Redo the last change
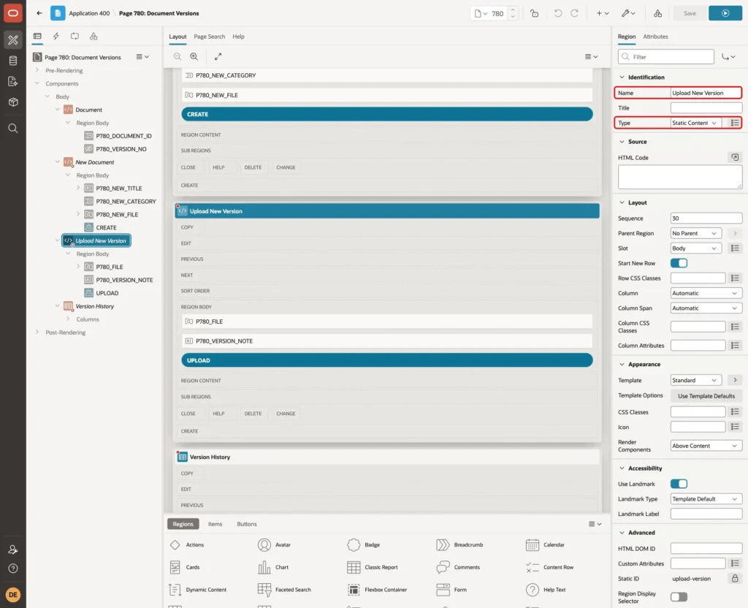Screen dimensions: 748x608 click(574, 13)
